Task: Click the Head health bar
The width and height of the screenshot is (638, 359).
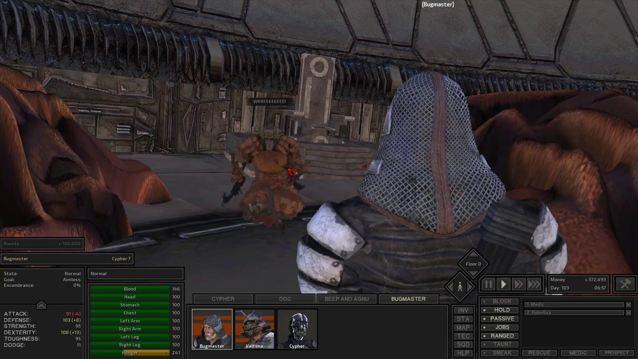Action: [x=130, y=297]
